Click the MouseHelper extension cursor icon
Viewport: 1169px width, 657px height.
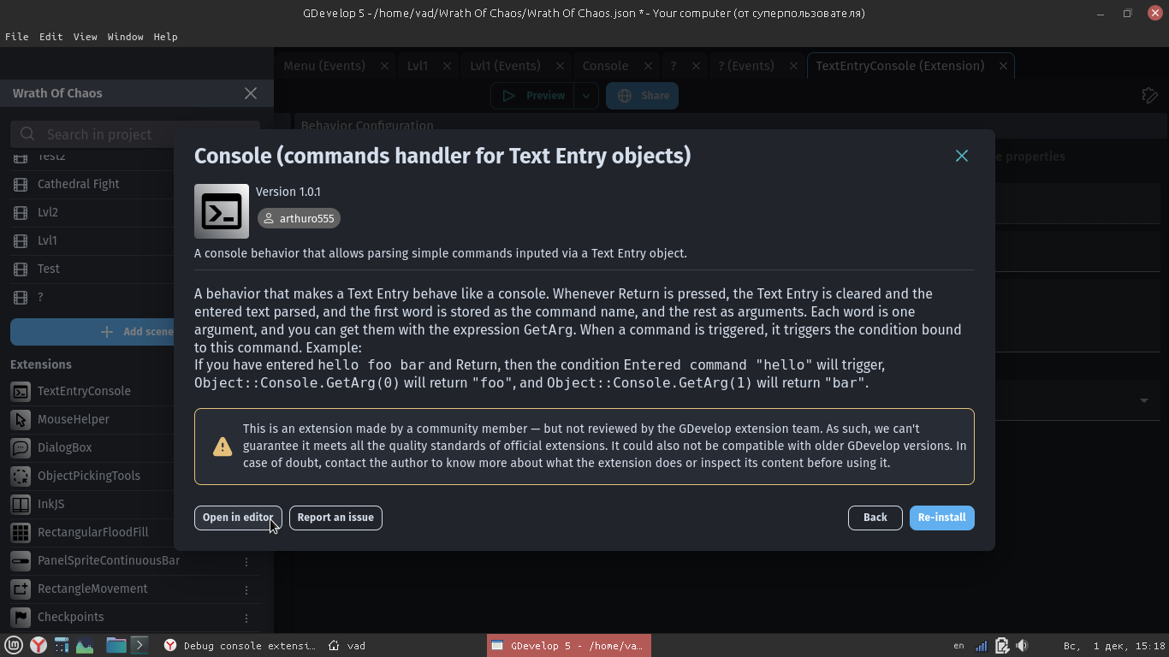click(x=21, y=419)
